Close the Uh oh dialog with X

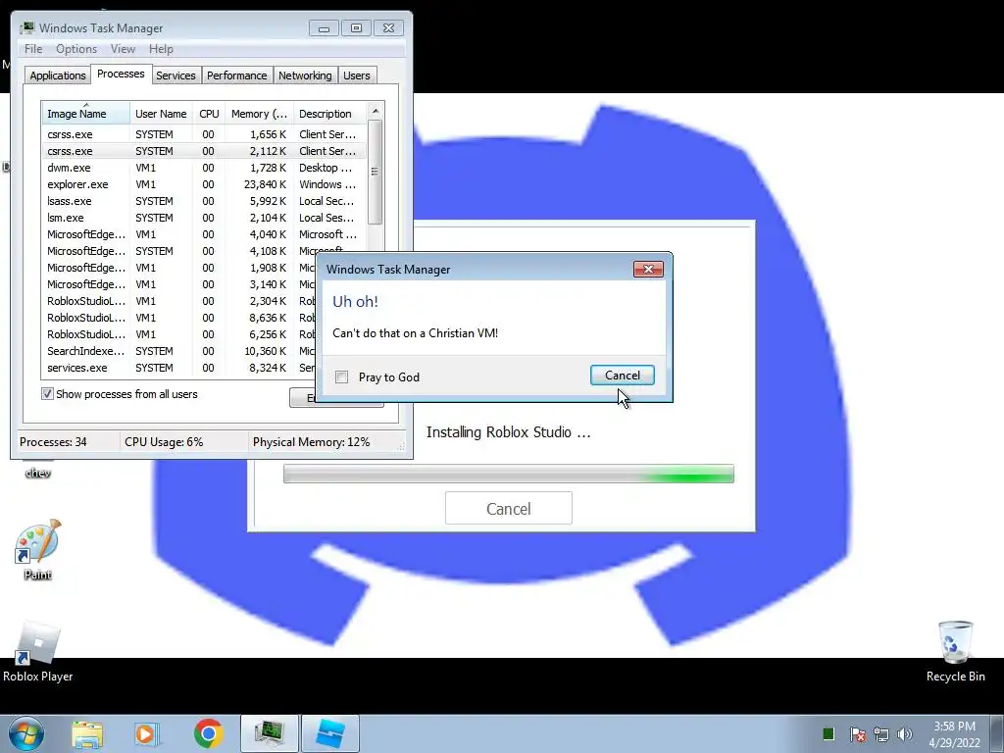click(x=648, y=269)
